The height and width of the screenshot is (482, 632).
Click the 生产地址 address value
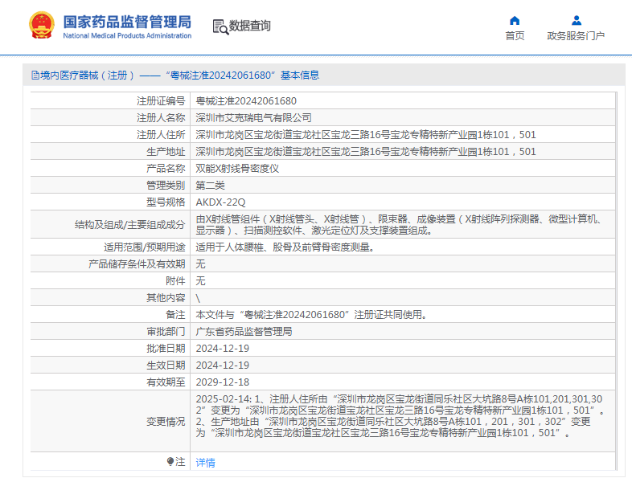click(366, 152)
